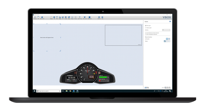The width and height of the screenshot is (205, 111).
Task: Expand the grid Spacing dropdown
Action: click(166, 30)
